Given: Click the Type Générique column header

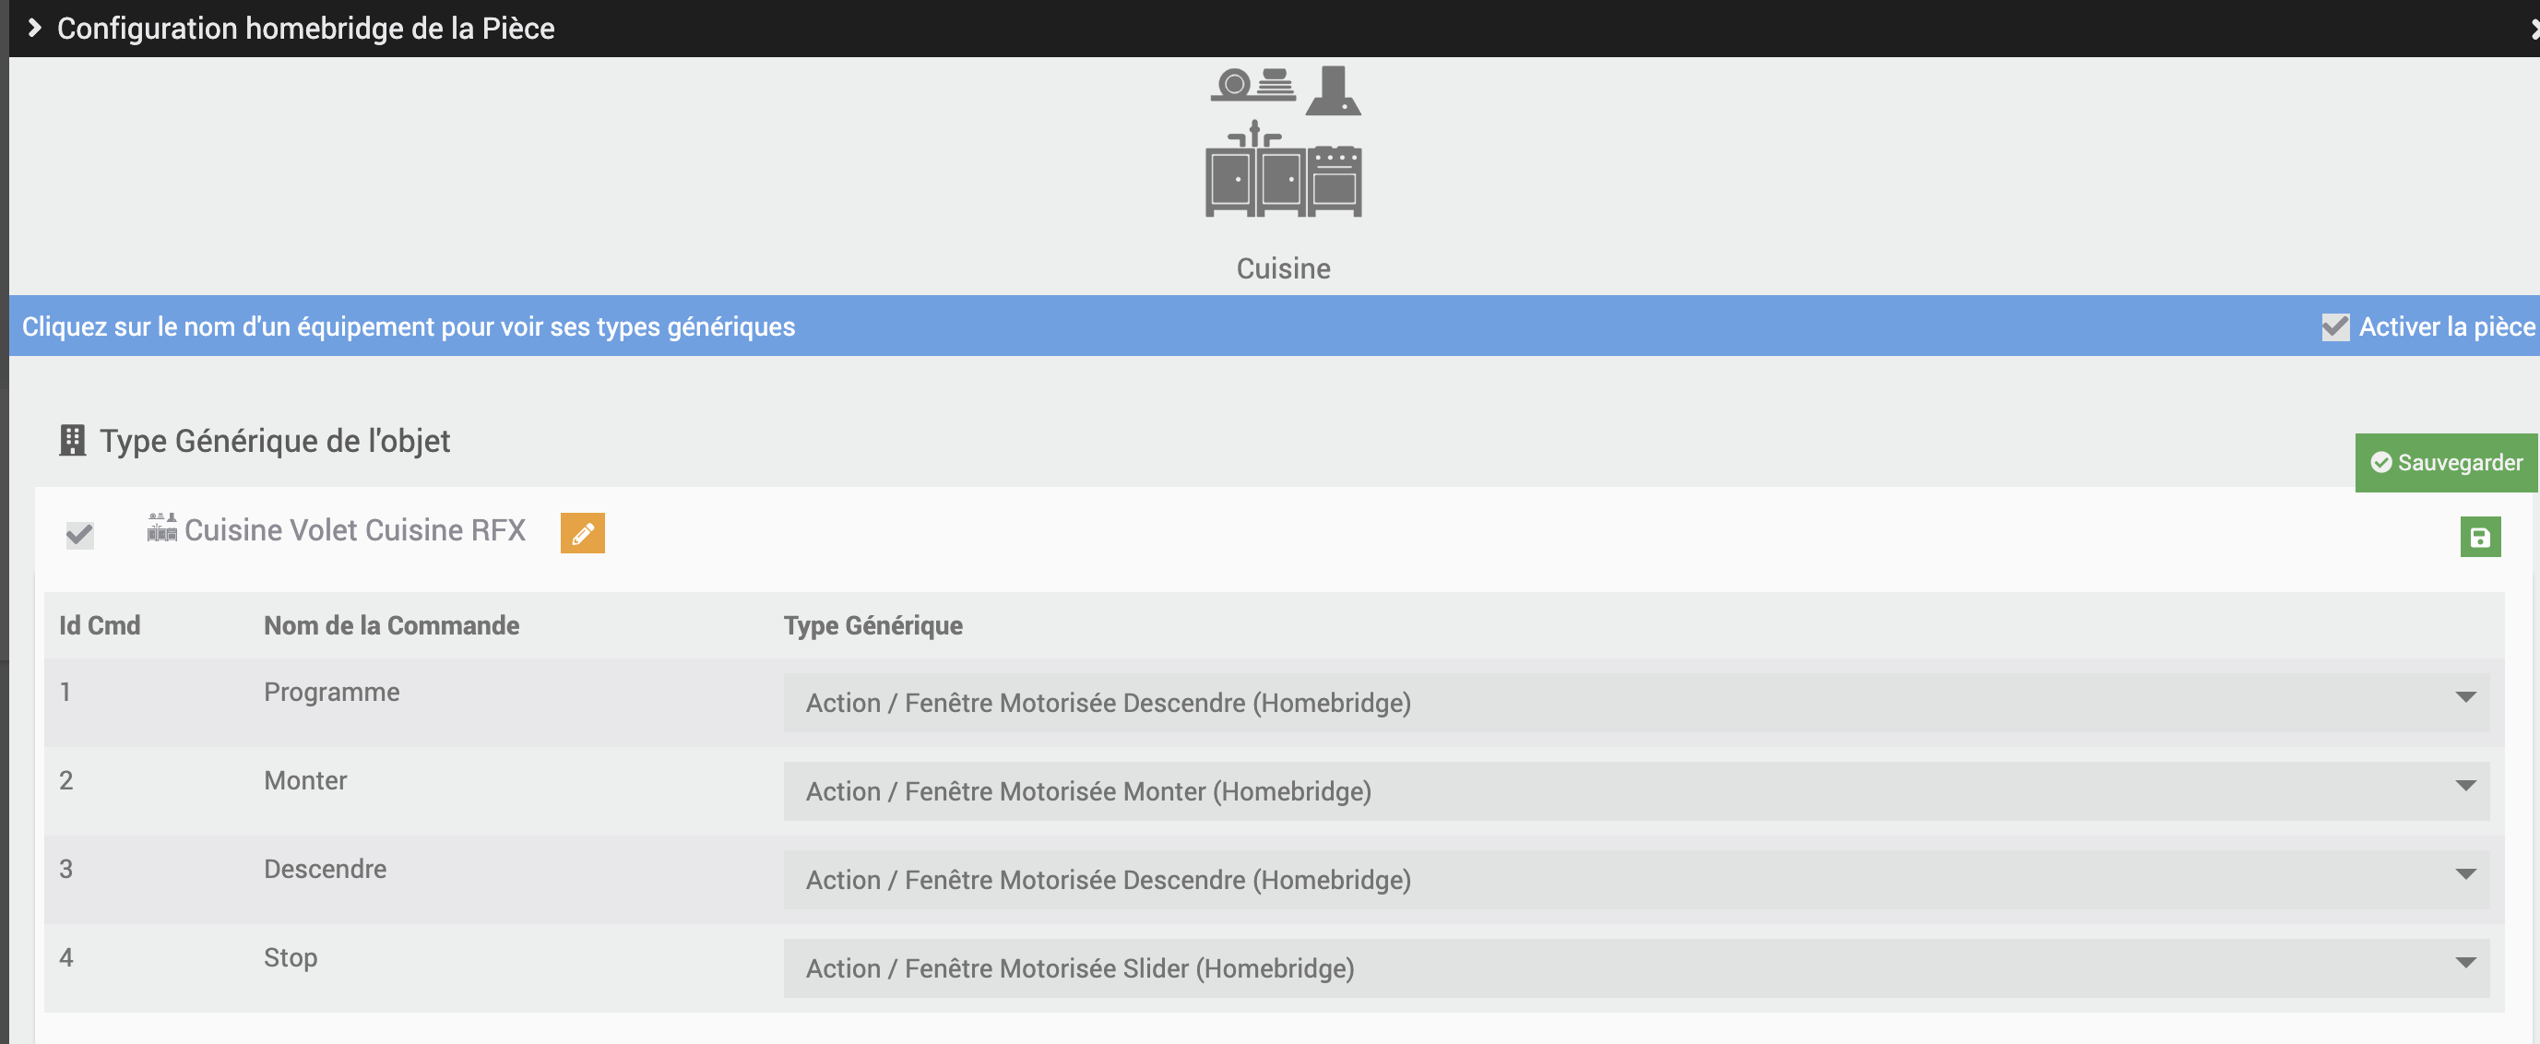Looking at the screenshot, I should coord(872,626).
